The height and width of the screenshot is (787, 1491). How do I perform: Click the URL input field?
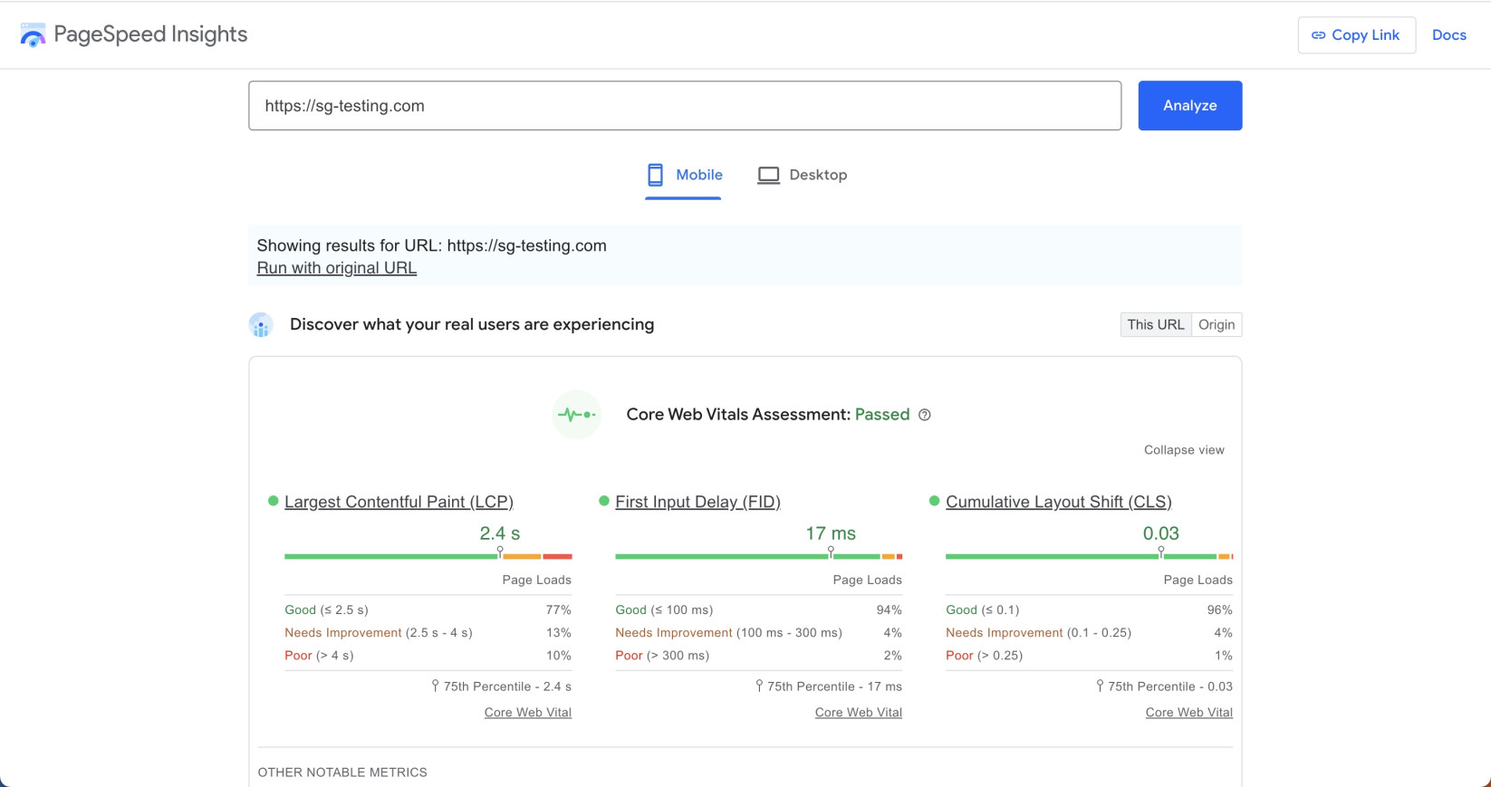click(685, 106)
